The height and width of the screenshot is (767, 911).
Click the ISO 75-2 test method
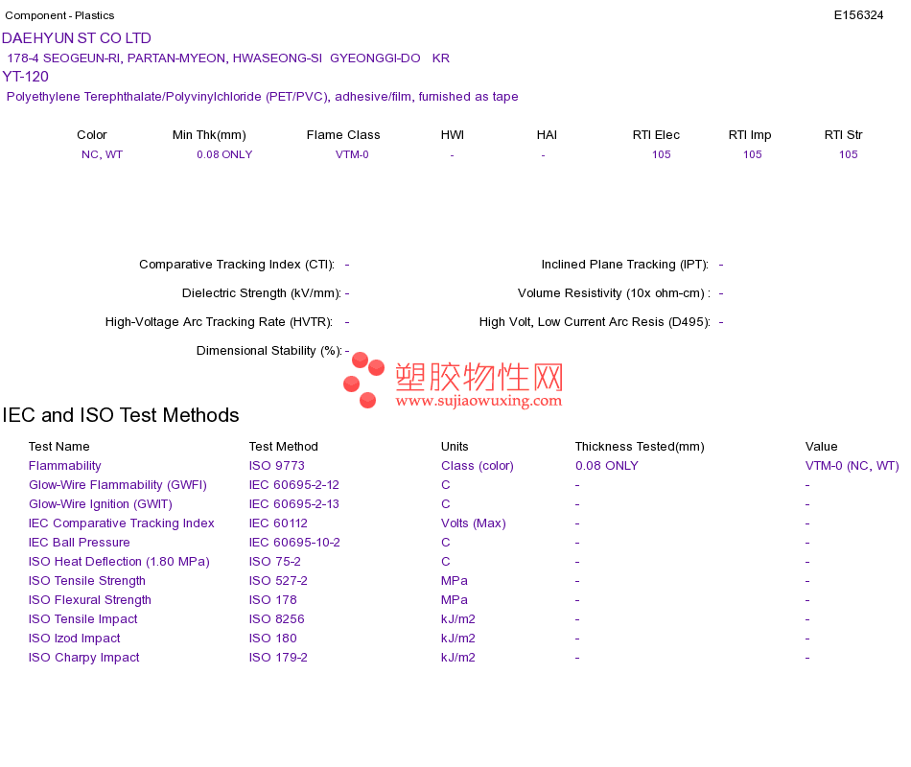tap(275, 561)
